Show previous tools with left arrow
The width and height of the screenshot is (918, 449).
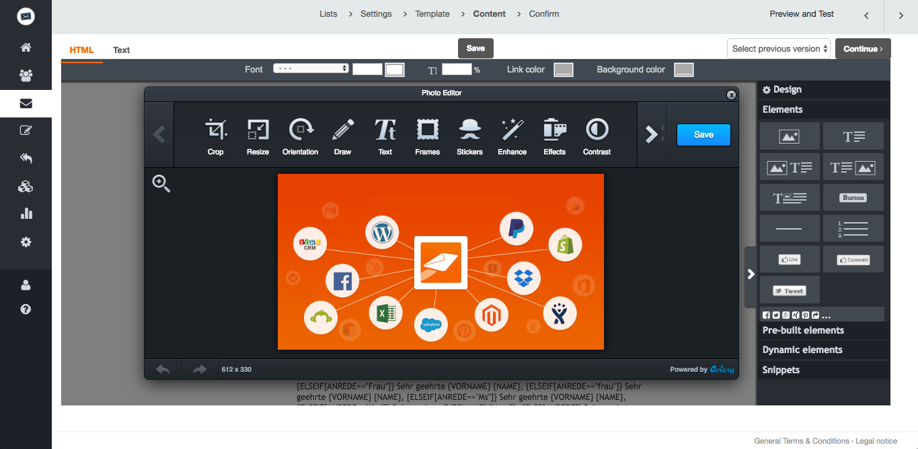click(x=159, y=134)
